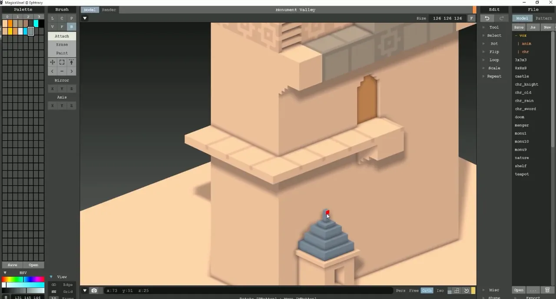Select the C center brush mode
556x299 pixels.
tap(62, 18)
